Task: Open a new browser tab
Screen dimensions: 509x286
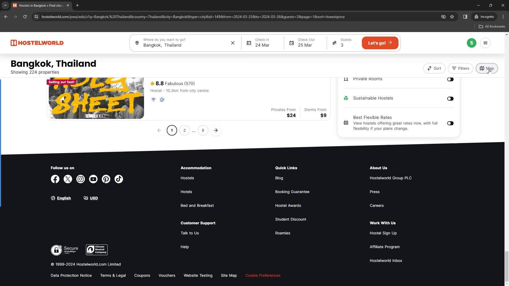Action: click(77, 5)
